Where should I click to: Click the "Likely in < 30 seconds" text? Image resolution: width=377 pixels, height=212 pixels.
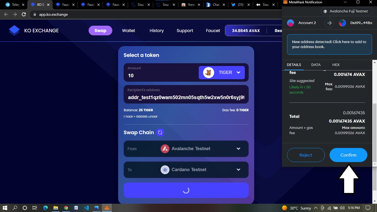pyautogui.click(x=300, y=90)
